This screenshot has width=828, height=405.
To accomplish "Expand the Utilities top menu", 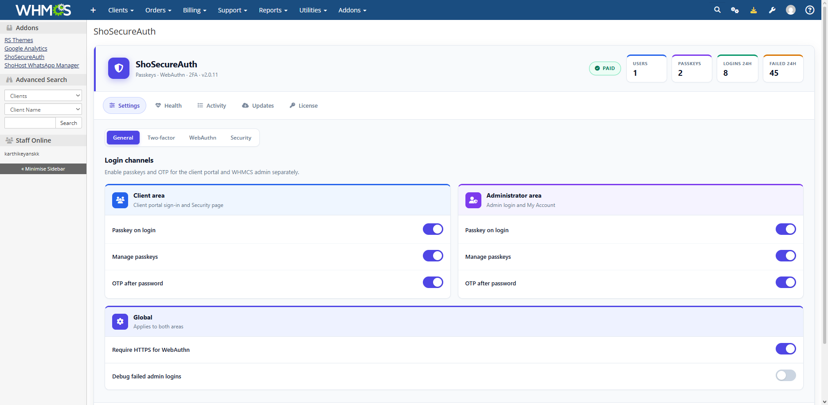I will click(313, 10).
